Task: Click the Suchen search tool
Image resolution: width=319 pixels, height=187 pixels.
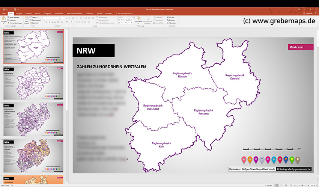Action: (171, 17)
